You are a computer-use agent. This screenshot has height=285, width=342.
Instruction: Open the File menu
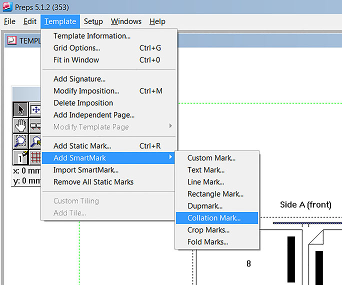(9, 21)
